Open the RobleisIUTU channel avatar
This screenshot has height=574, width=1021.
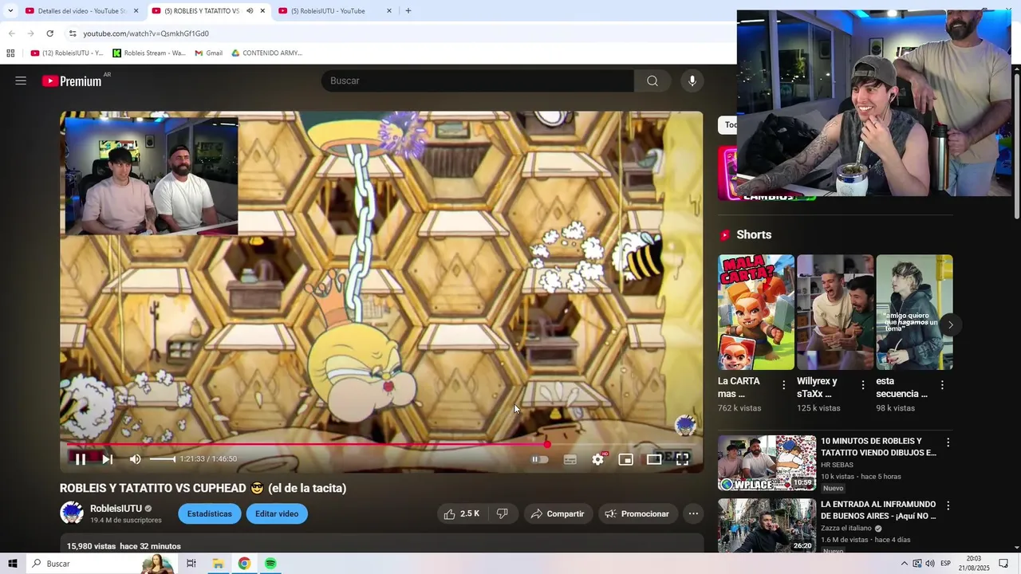pos(72,513)
